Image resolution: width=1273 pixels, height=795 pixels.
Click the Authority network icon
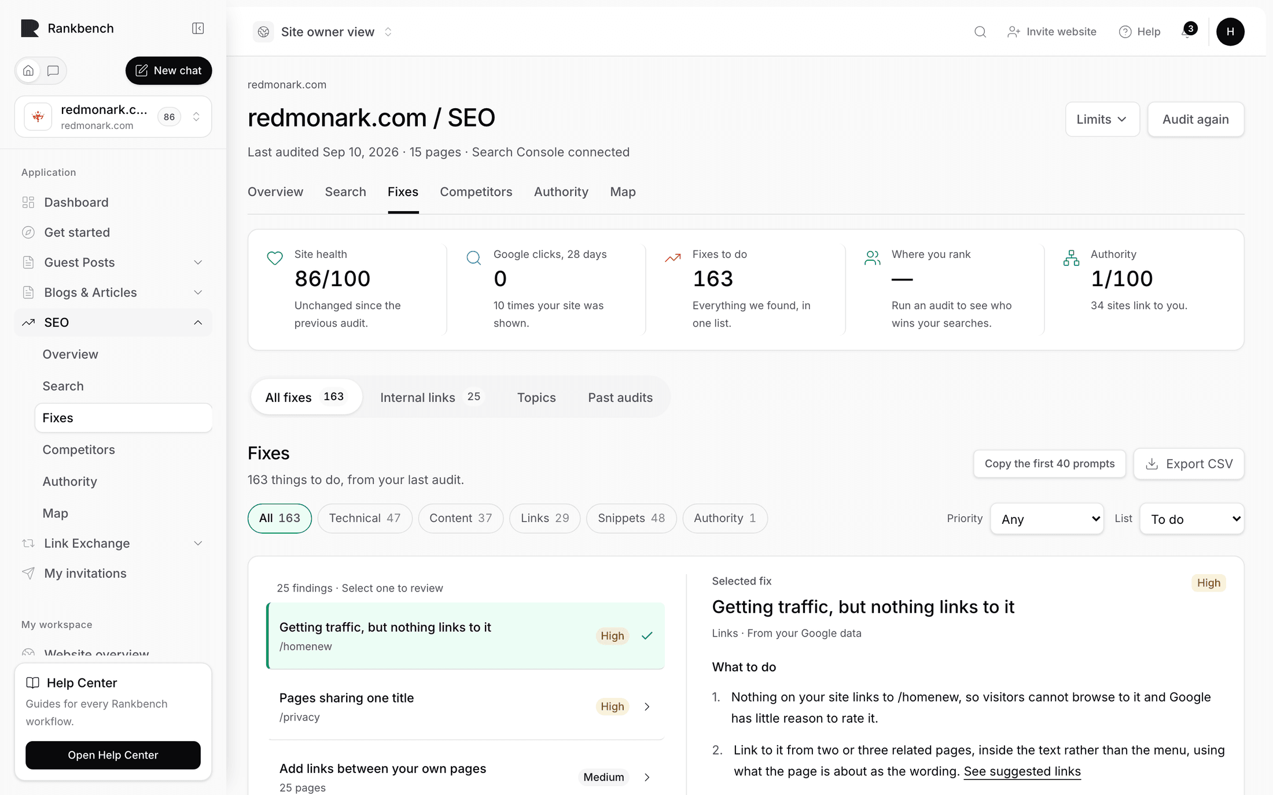1071,258
